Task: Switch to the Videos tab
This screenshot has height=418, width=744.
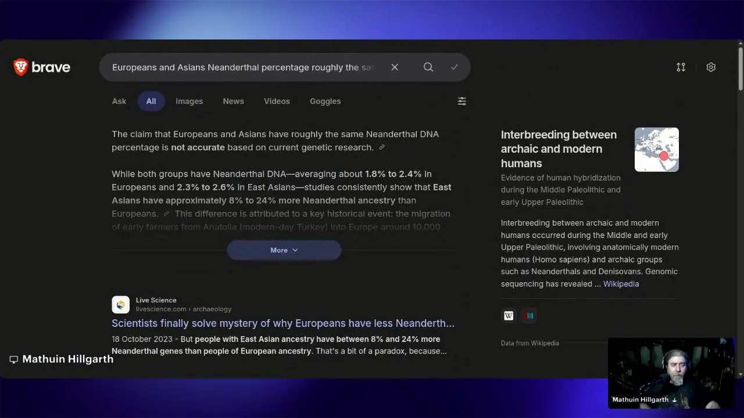Action: tap(277, 101)
